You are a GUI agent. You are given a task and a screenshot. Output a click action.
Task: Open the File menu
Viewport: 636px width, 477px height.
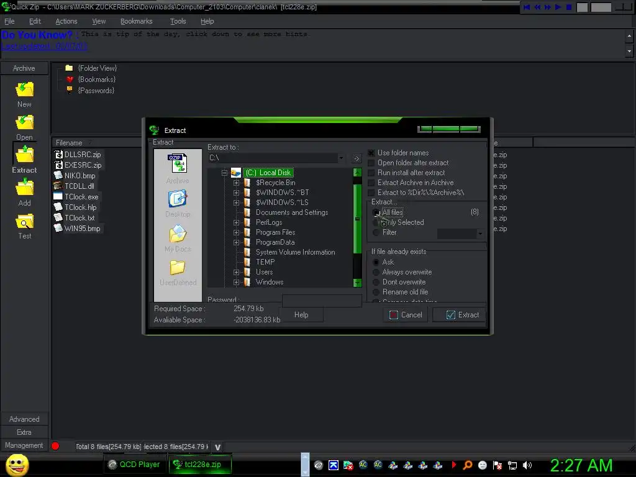tap(9, 21)
